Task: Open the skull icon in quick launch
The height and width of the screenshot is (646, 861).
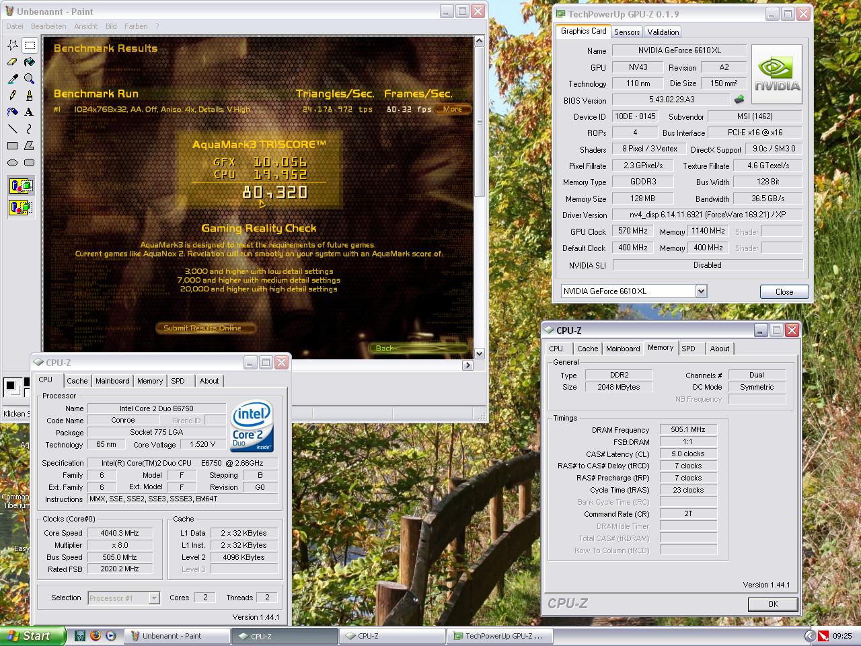Action: [80, 635]
